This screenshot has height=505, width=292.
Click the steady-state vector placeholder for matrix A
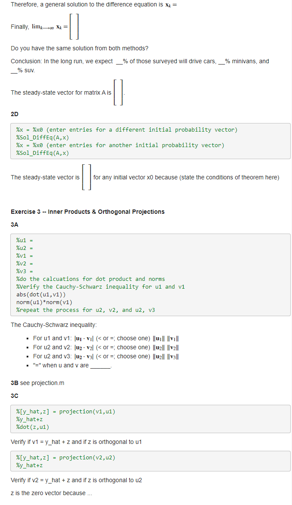(x=118, y=93)
